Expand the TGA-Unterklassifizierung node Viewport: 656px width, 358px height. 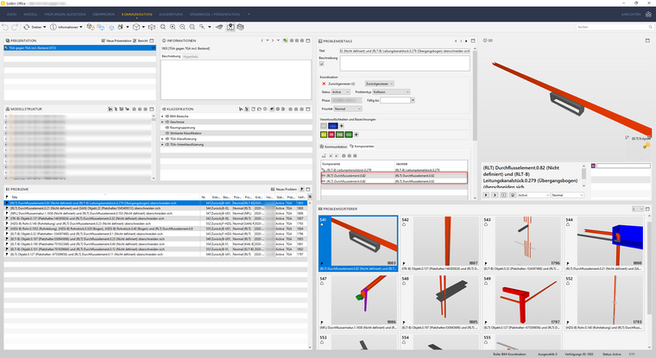click(x=162, y=144)
